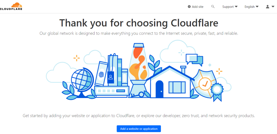
Task: Expand the Support dropdown menu
Action: (x=230, y=7)
